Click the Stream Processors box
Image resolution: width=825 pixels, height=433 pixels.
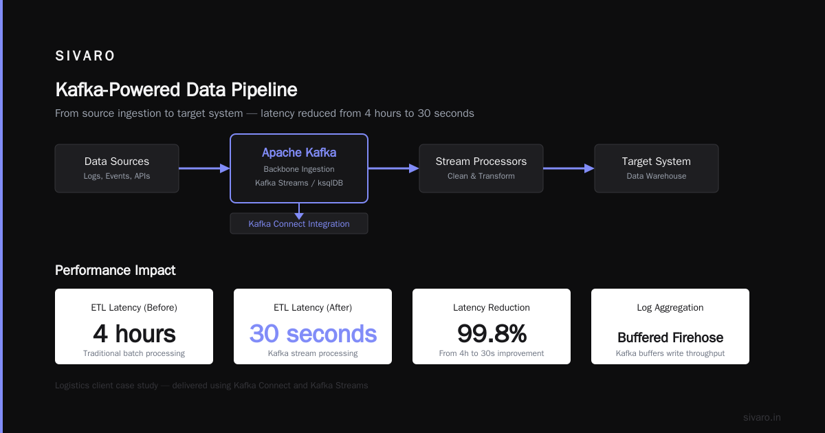point(481,168)
